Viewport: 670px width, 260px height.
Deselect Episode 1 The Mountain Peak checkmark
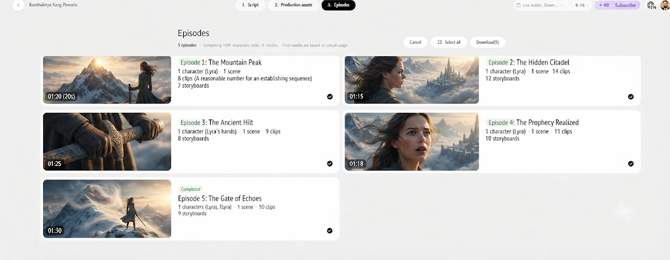(330, 97)
